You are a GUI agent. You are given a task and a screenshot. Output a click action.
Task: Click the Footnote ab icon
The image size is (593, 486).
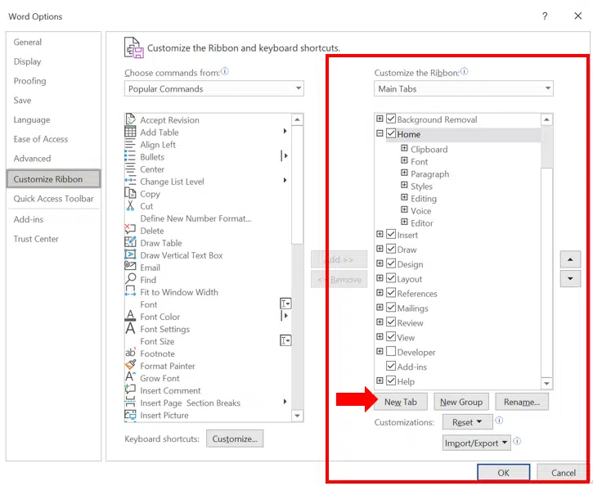pyautogui.click(x=130, y=353)
